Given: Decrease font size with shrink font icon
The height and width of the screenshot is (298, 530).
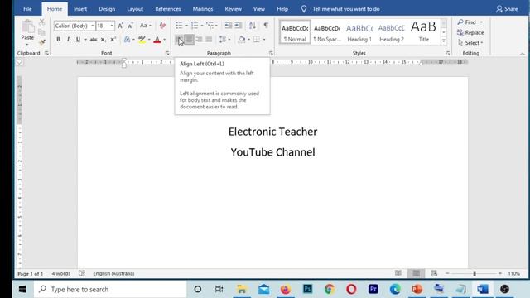Looking at the screenshot, I should coord(131,26).
